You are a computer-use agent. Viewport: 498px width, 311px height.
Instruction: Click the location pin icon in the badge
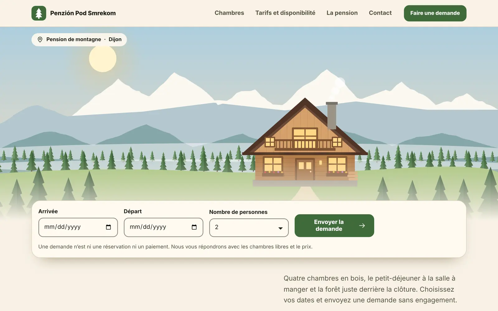point(40,39)
